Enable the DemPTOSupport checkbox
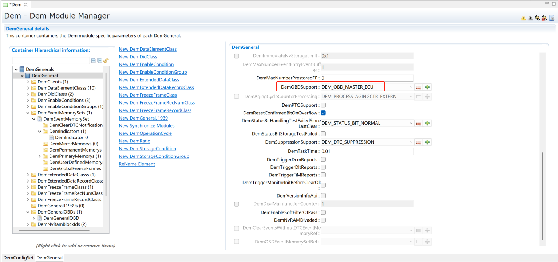Screen dimensions: 558x262 coord(323,105)
